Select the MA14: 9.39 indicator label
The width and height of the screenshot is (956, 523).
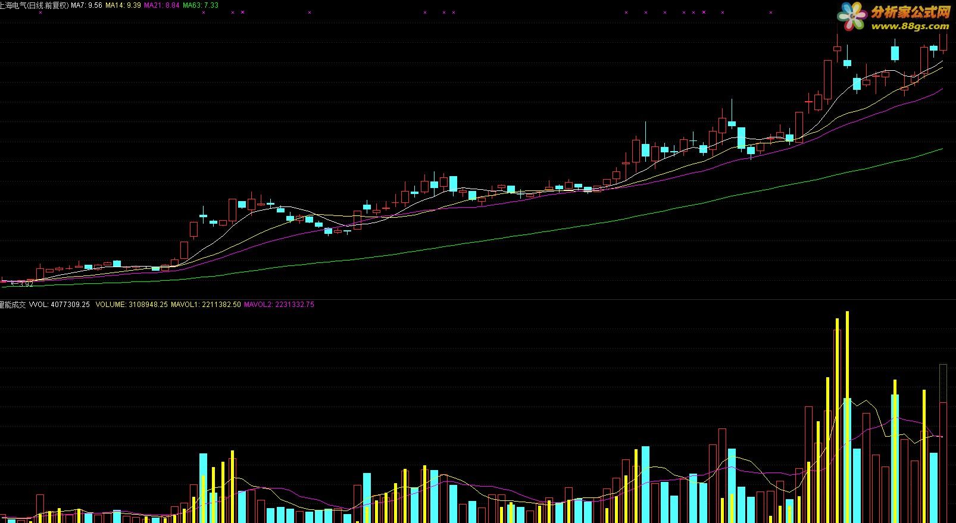point(124,5)
